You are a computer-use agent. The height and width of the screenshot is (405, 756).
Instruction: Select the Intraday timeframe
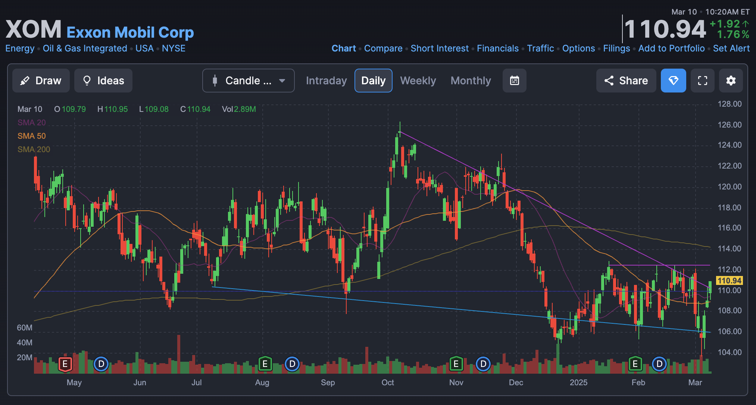click(326, 81)
